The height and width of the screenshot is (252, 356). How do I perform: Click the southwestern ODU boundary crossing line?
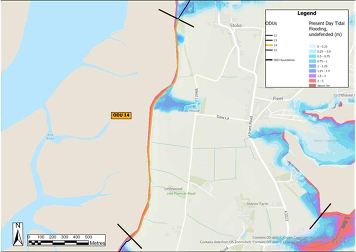click(x=130, y=236)
